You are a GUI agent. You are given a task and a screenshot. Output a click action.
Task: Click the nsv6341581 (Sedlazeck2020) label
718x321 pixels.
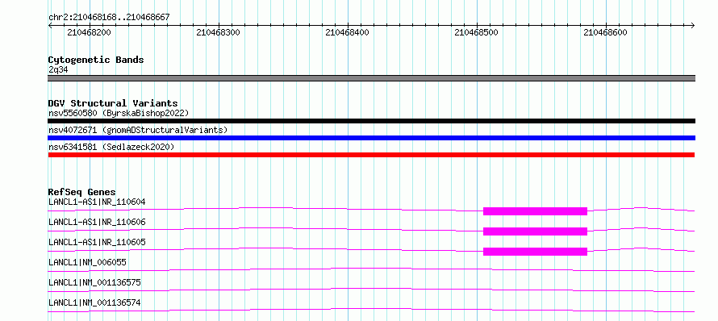pyautogui.click(x=111, y=147)
